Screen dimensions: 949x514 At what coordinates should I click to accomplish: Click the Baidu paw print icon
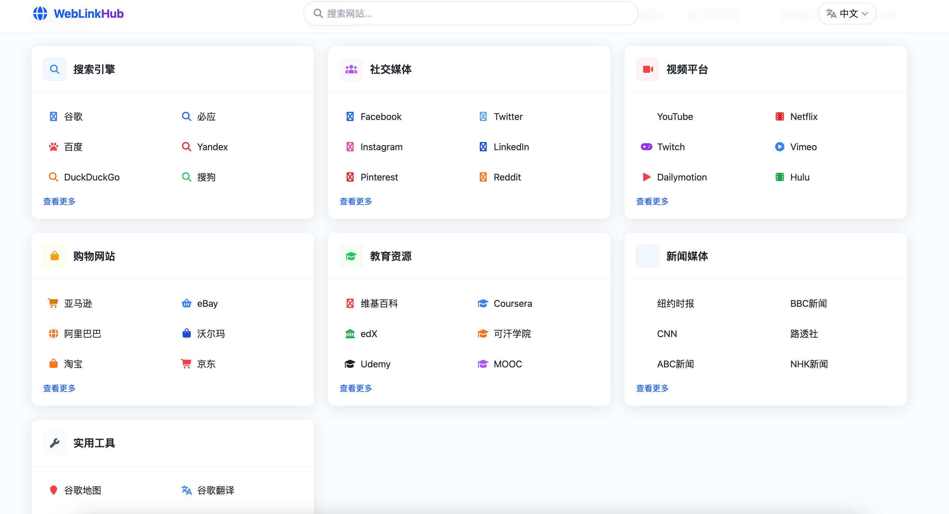[x=54, y=147]
